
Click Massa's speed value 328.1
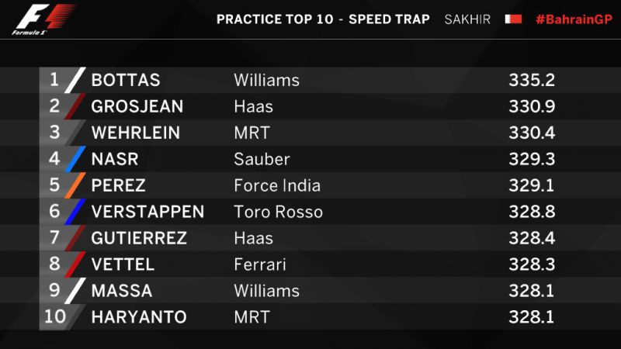point(531,291)
